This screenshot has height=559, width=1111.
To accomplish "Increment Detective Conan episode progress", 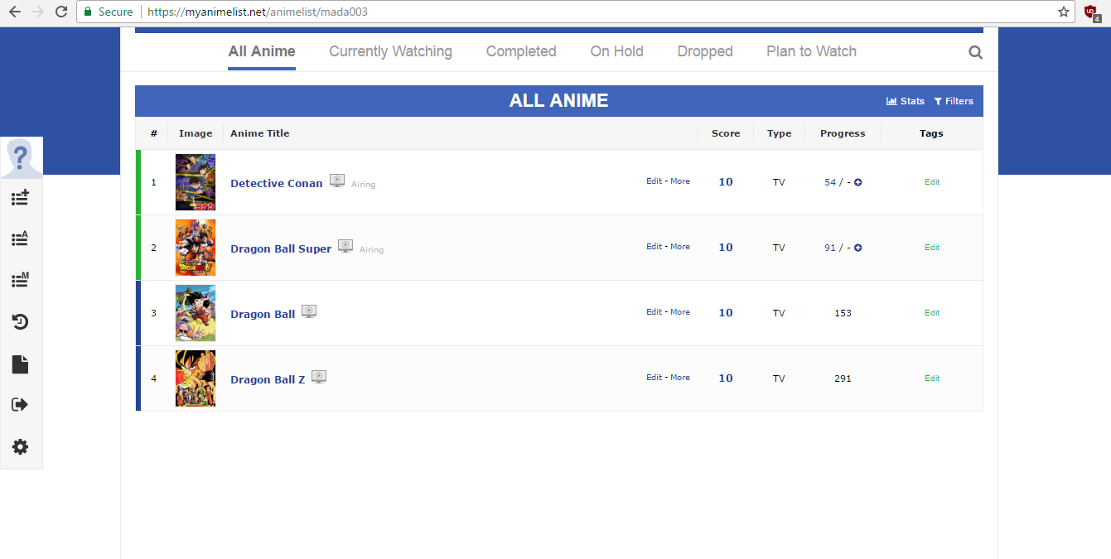I will point(857,182).
